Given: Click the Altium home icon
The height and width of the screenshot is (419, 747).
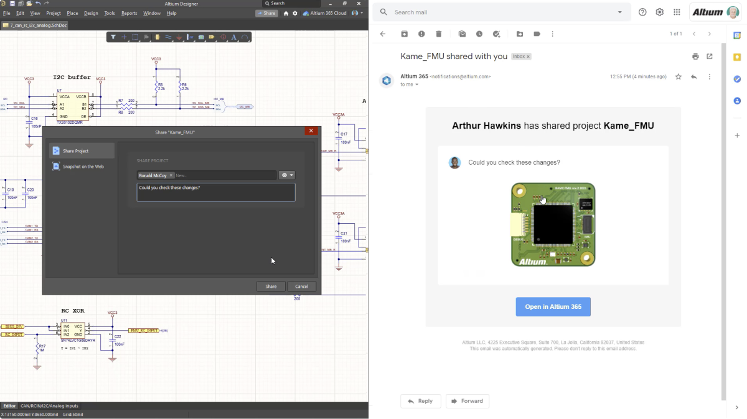Looking at the screenshot, I should coord(286,13).
